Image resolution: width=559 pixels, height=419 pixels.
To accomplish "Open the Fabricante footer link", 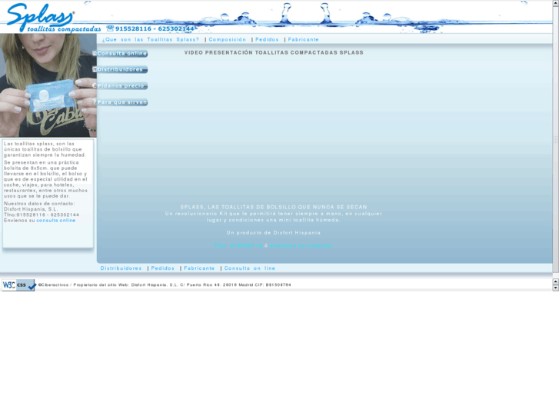I will (x=199, y=268).
